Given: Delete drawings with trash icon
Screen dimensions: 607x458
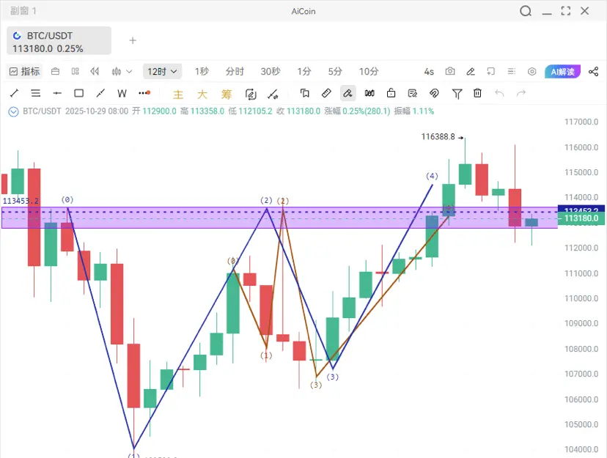Looking at the screenshot, I should tap(477, 93).
